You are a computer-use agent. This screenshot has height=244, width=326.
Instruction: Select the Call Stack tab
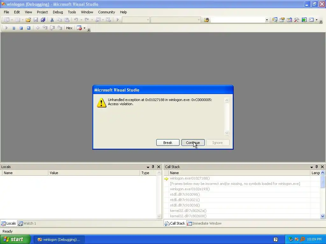click(175, 223)
